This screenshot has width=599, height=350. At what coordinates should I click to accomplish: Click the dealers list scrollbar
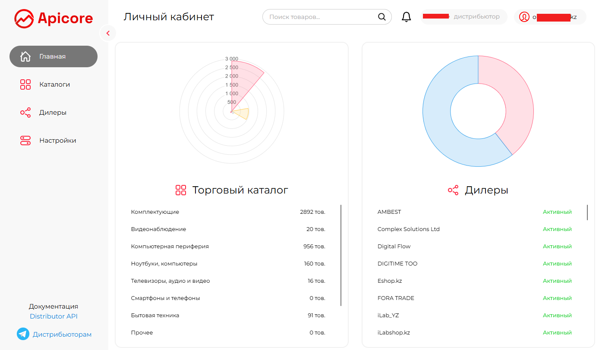pos(587,212)
